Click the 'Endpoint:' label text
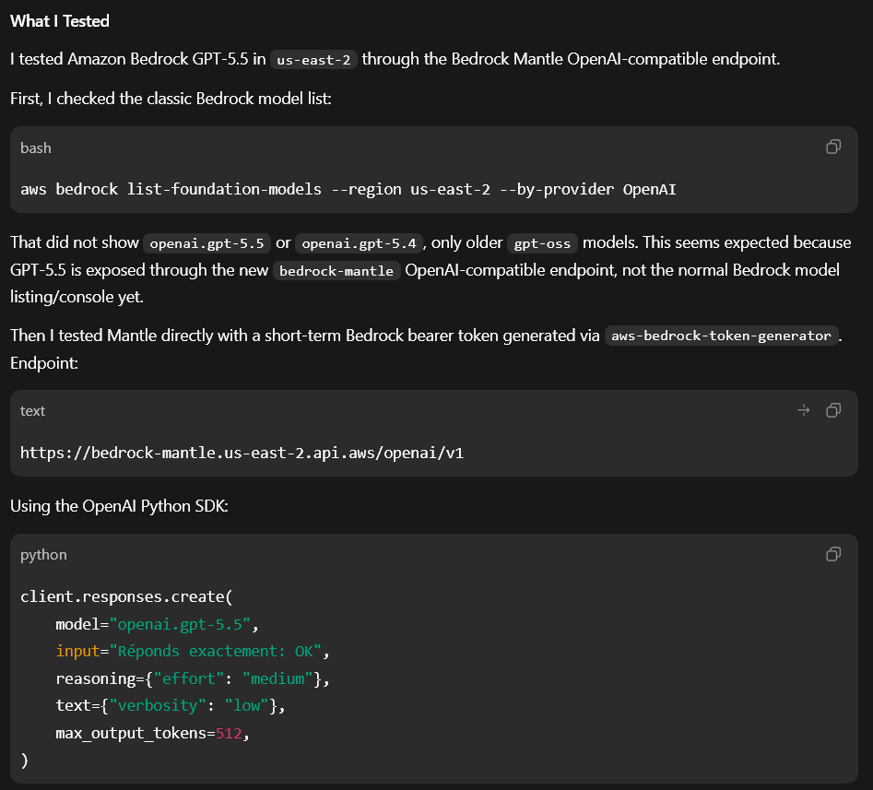This screenshot has height=790, width=873. 44,363
